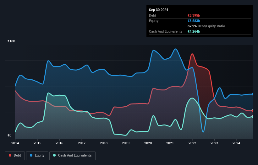Click the 2024 x-axis label
Screen dimensions: 258x165
pos(236,143)
